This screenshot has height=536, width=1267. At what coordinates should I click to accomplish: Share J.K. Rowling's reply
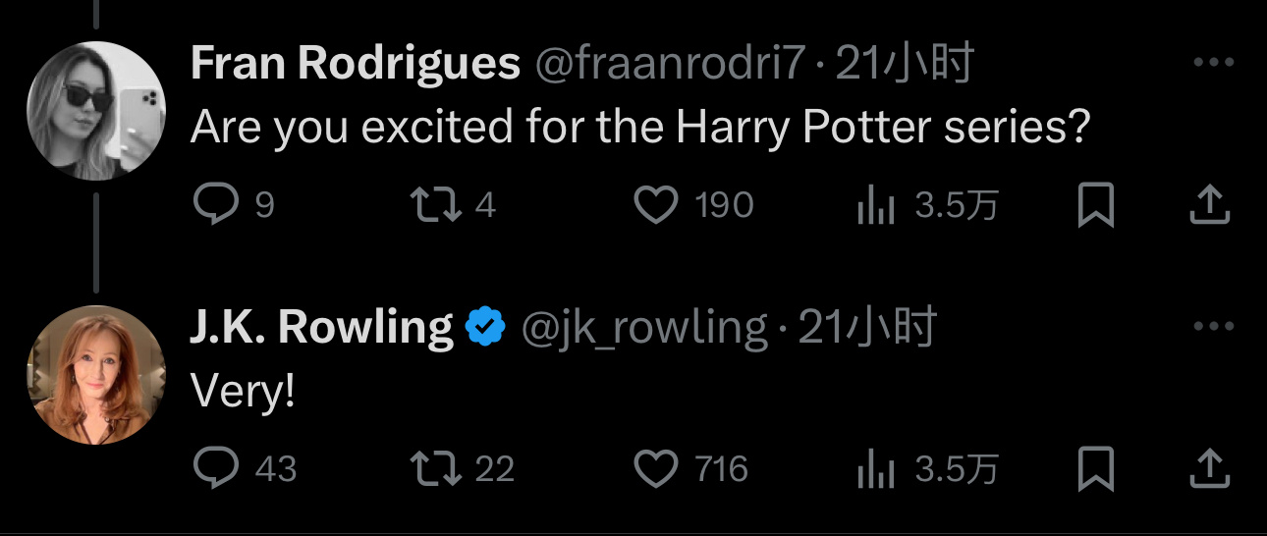pos(1210,468)
